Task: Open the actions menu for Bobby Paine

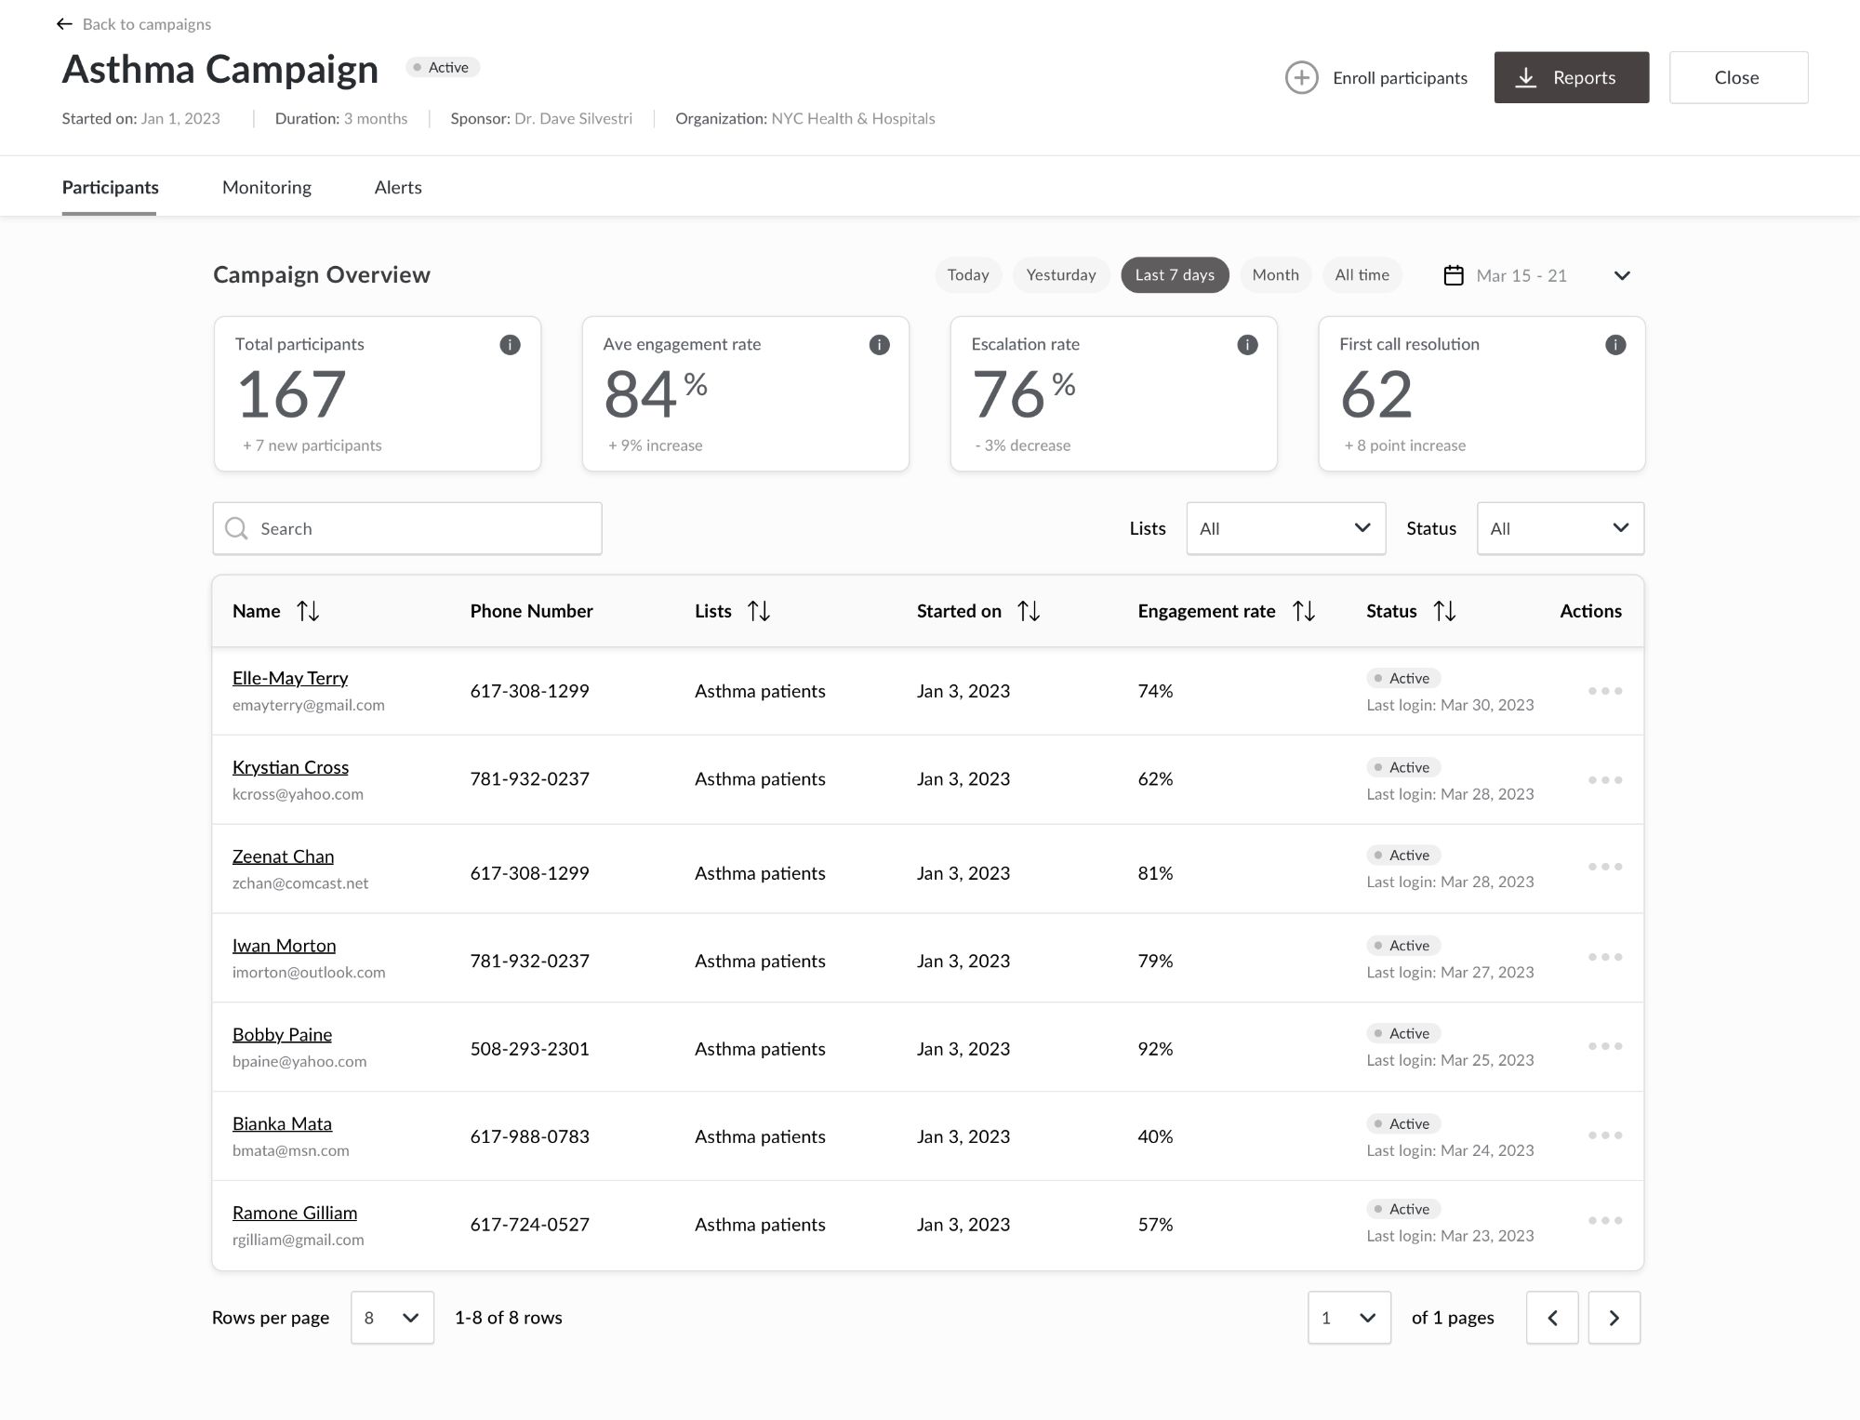Action: (x=1605, y=1046)
